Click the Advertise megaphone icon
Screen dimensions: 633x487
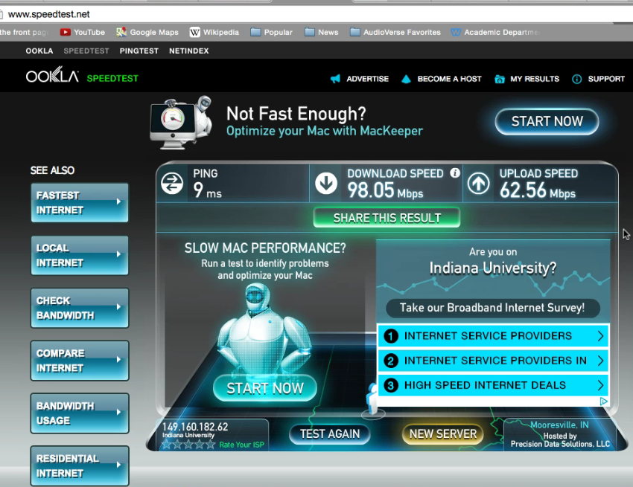[335, 79]
